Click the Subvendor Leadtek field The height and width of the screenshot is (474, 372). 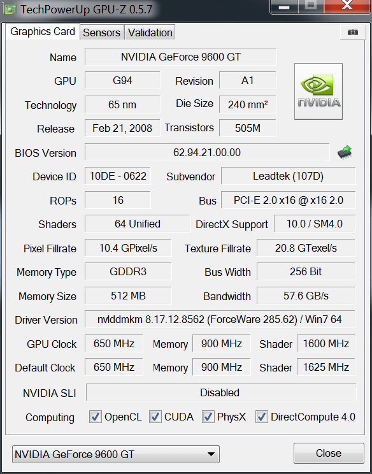point(289,176)
